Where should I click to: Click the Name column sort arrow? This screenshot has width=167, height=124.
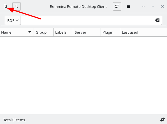(x=30, y=32)
